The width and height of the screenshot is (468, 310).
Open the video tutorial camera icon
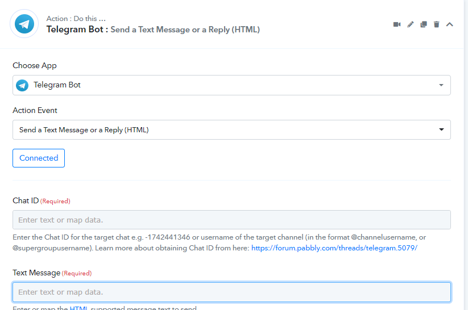397,24
